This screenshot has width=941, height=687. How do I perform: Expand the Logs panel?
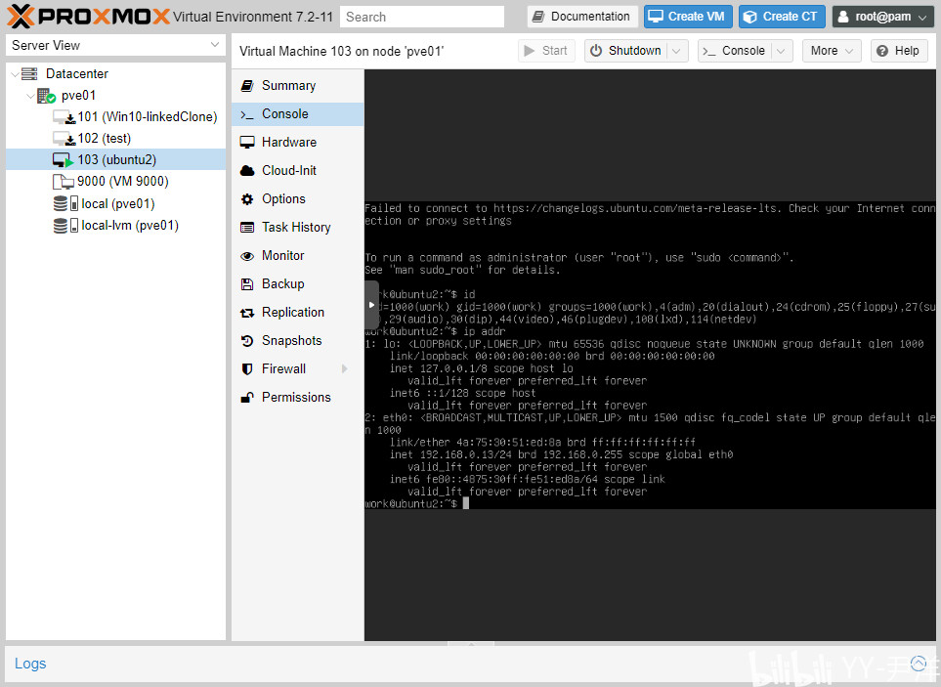(x=30, y=663)
